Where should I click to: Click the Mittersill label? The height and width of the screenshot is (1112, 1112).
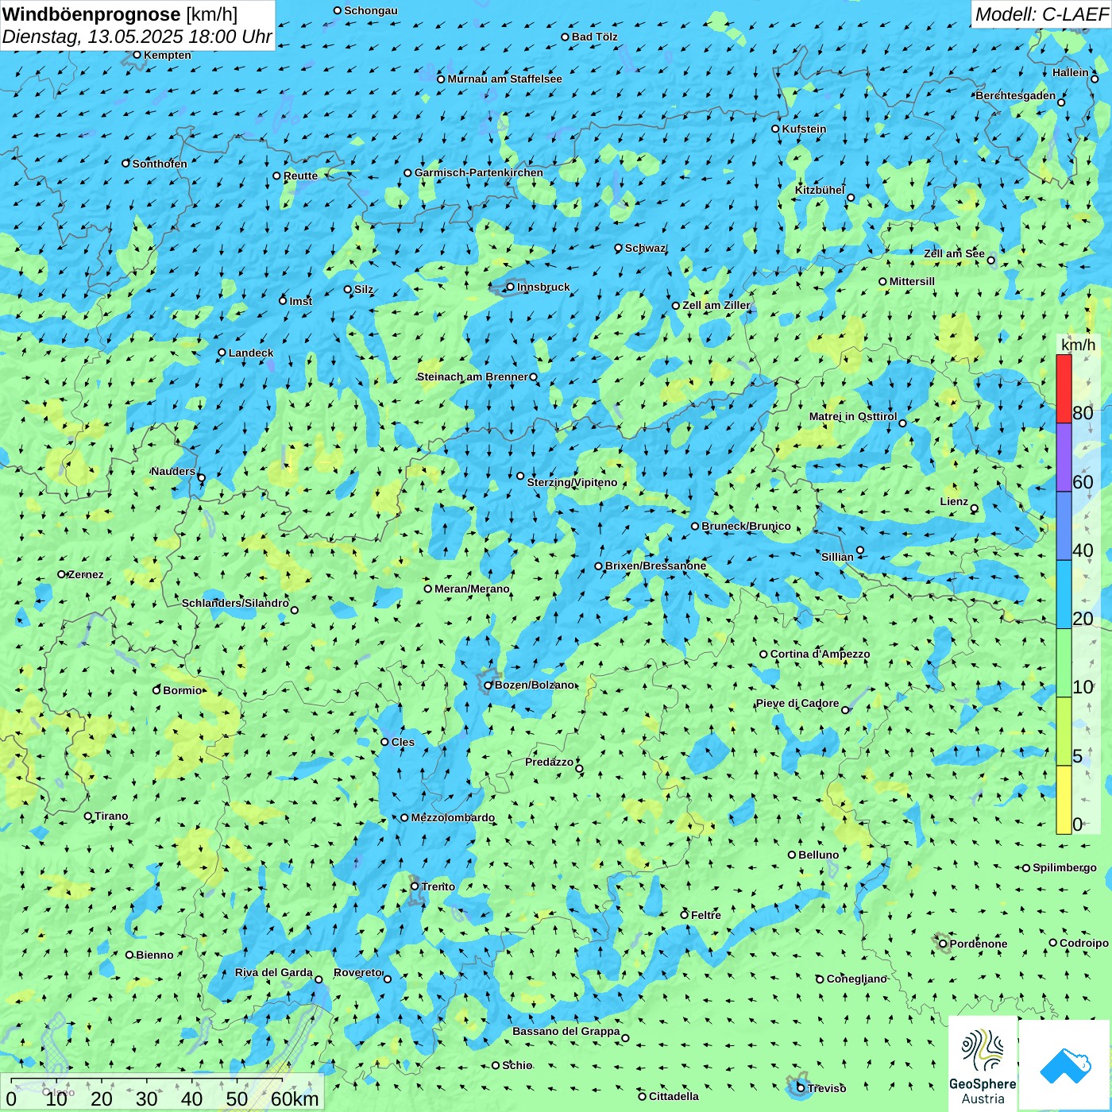pos(912,281)
